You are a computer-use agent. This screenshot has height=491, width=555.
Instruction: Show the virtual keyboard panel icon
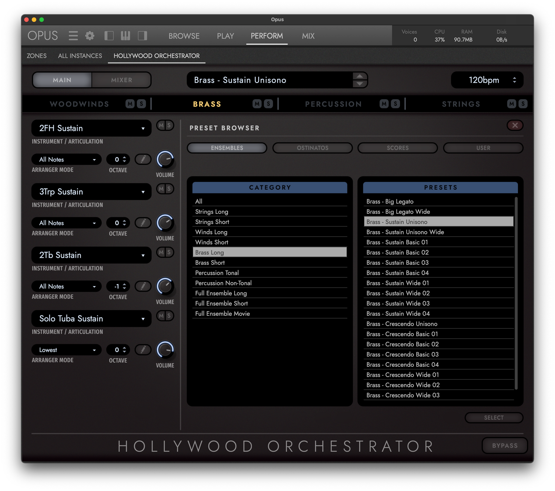125,36
